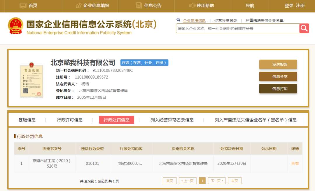
Task: Switch to the 基础信息 tab
Action: (27, 120)
